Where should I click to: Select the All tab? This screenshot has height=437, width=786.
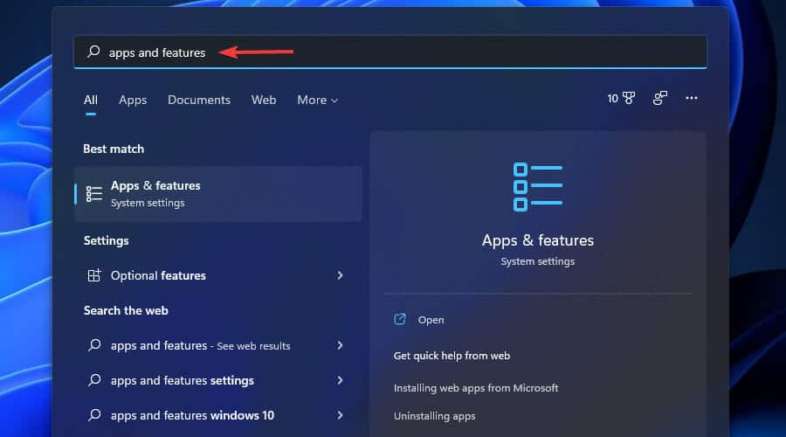pos(91,100)
